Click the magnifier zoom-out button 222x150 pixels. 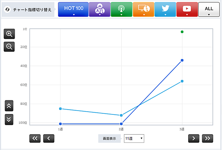coord(9,47)
